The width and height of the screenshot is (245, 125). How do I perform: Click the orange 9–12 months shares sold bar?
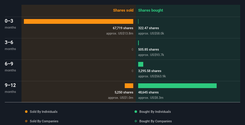pos(129,86)
